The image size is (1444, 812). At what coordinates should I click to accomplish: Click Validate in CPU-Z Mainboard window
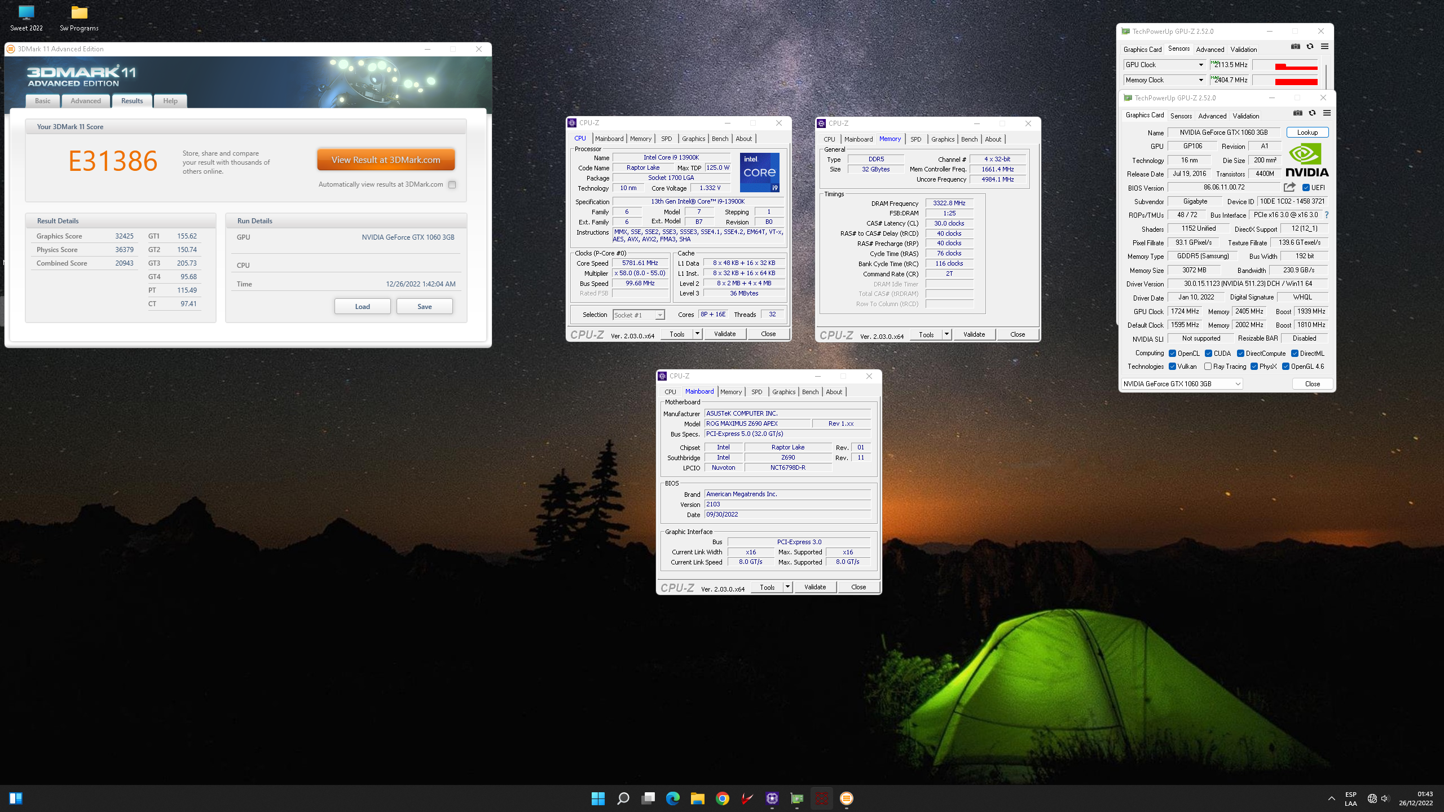815,587
